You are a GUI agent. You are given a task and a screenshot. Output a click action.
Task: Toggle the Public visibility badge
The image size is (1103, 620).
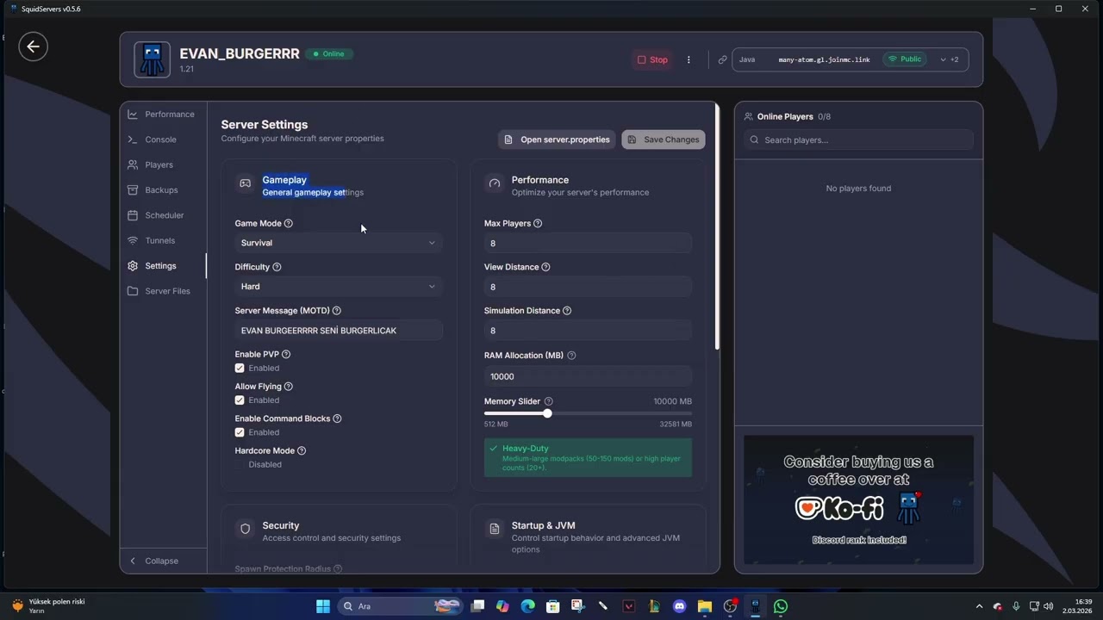click(905, 59)
